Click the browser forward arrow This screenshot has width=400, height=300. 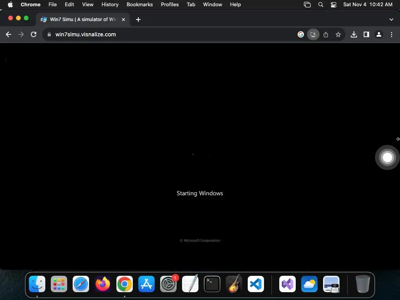[x=21, y=34]
